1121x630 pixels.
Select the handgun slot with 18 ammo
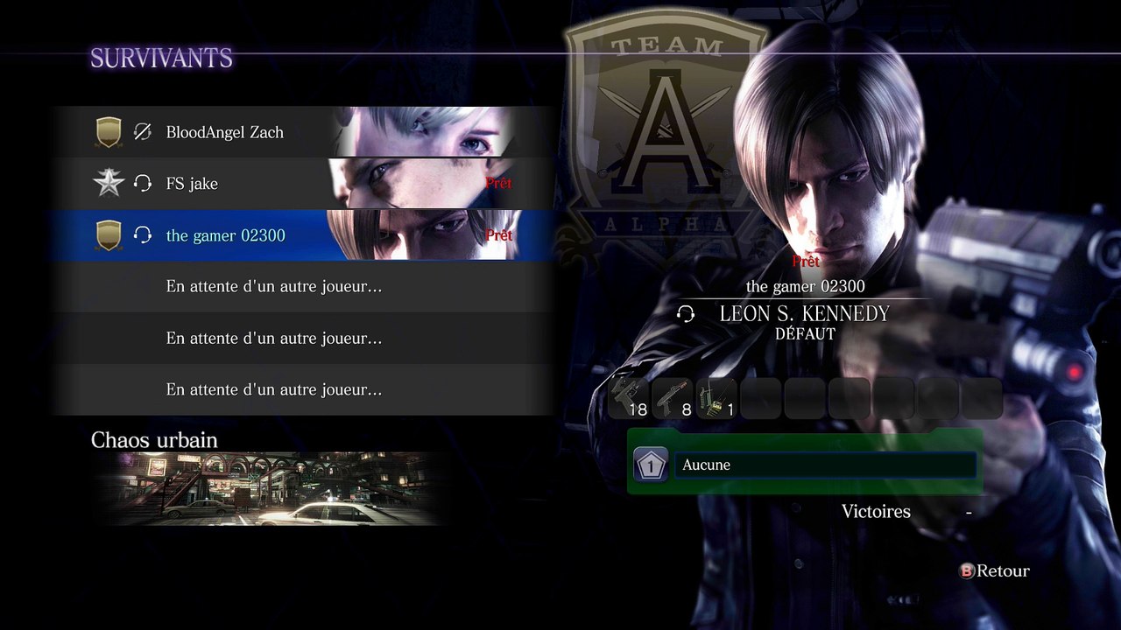630,398
